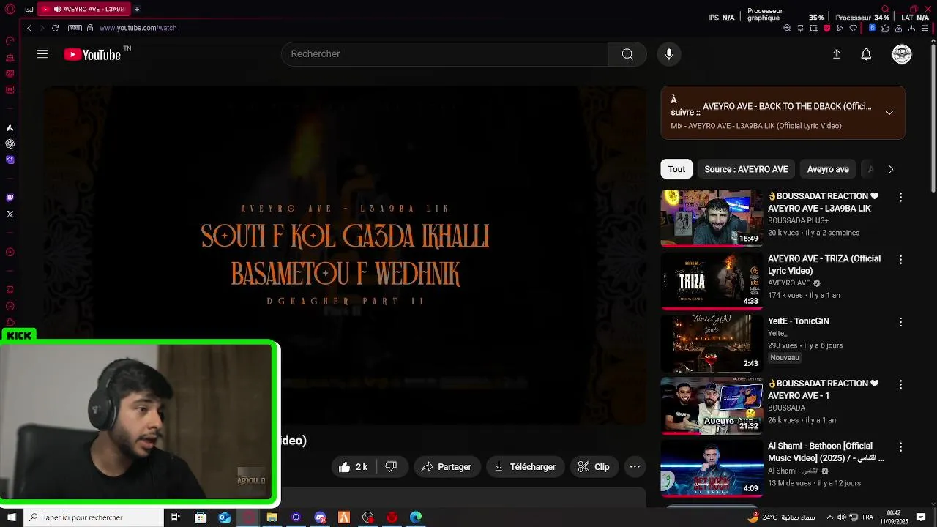937x527 pixels.
Task: Click in the Rechercher search field
Action: pyautogui.click(x=444, y=54)
